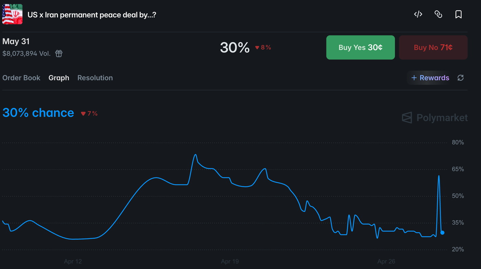Refresh the market data
481x269 pixels.
(x=461, y=78)
